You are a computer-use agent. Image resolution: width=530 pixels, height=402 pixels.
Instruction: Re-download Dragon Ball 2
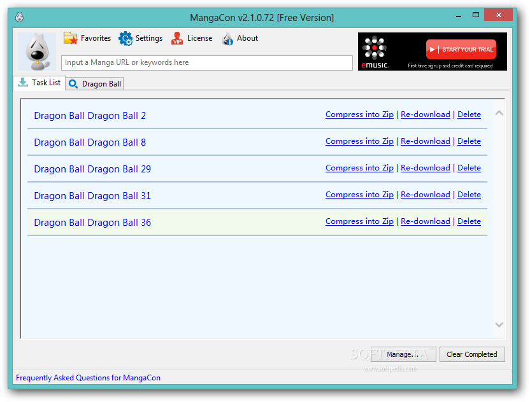click(x=426, y=114)
